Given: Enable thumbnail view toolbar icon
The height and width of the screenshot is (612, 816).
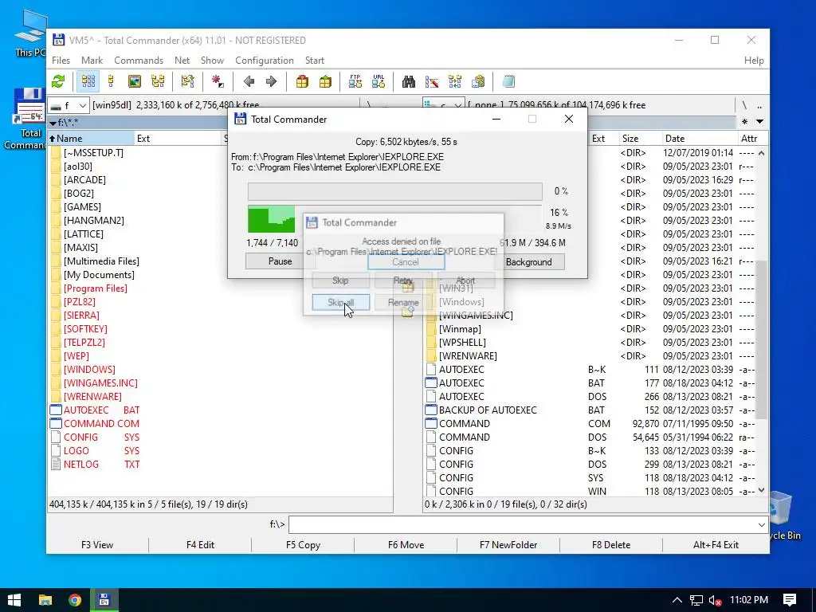Looking at the screenshot, I should 134,82.
